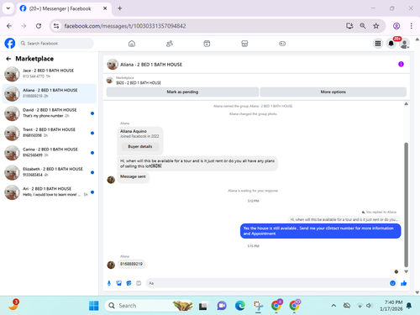Click the Mark as pending button

(182, 92)
